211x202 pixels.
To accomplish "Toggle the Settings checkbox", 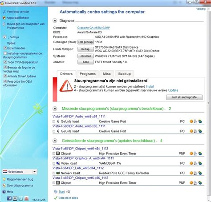I will tap(5, 37).
